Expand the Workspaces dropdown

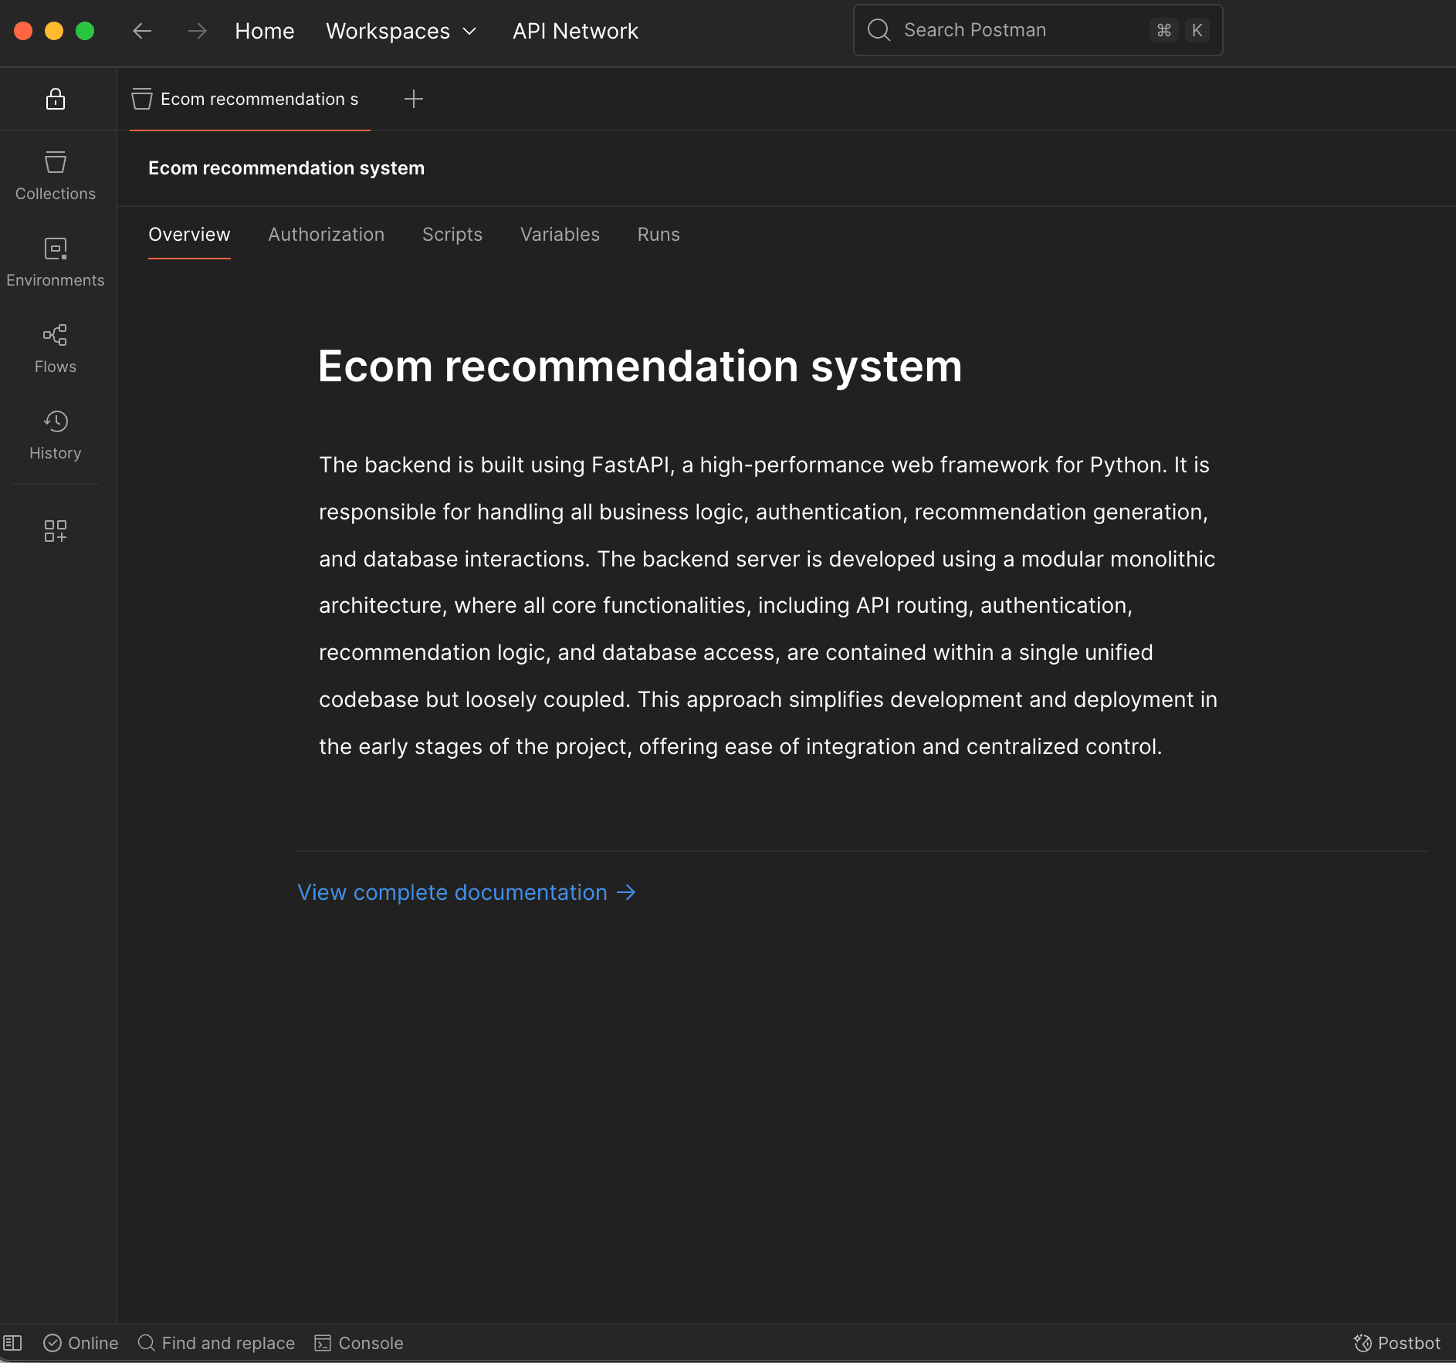click(401, 31)
